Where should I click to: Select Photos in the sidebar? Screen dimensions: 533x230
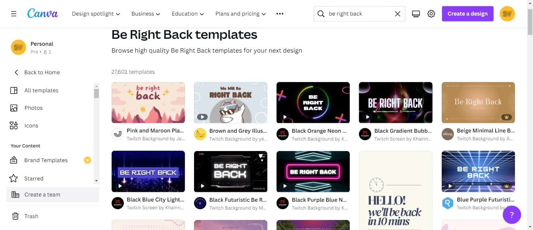[33, 108]
